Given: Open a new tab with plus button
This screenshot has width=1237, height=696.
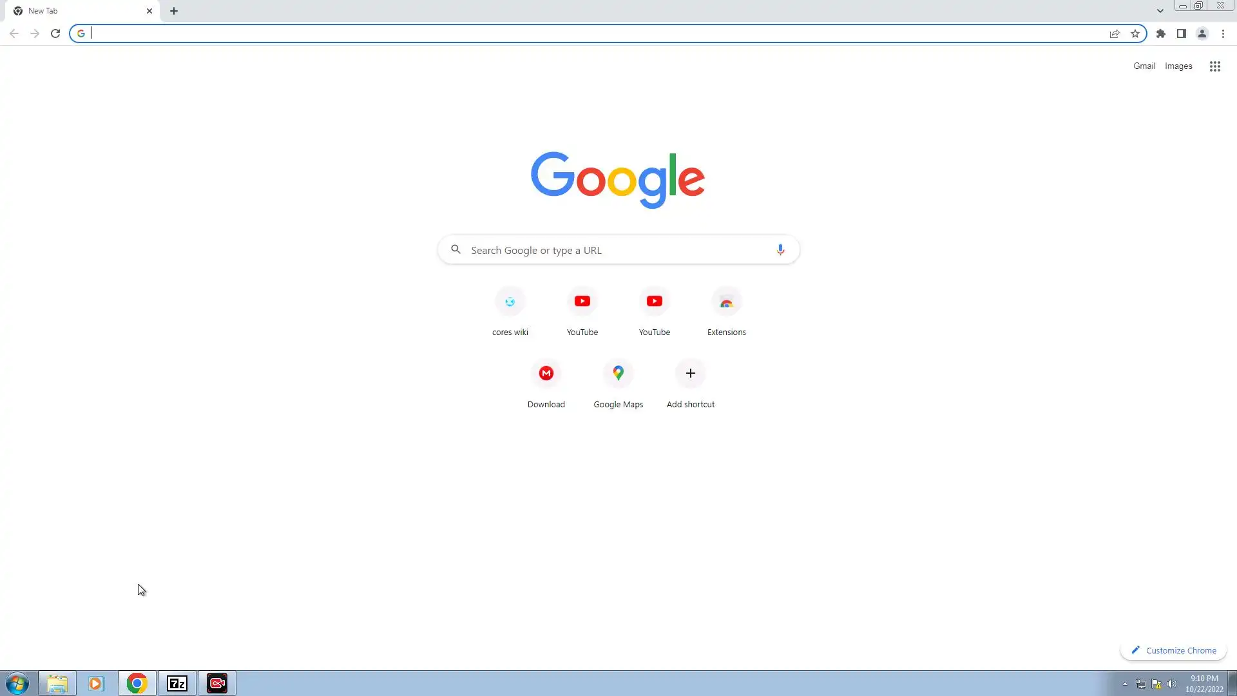Looking at the screenshot, I should tap(174, 11).
